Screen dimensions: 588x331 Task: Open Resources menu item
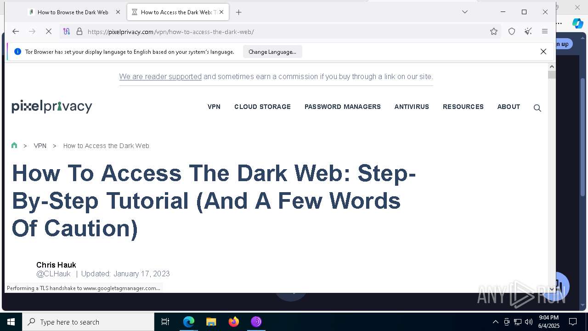[x=463, y=107]
